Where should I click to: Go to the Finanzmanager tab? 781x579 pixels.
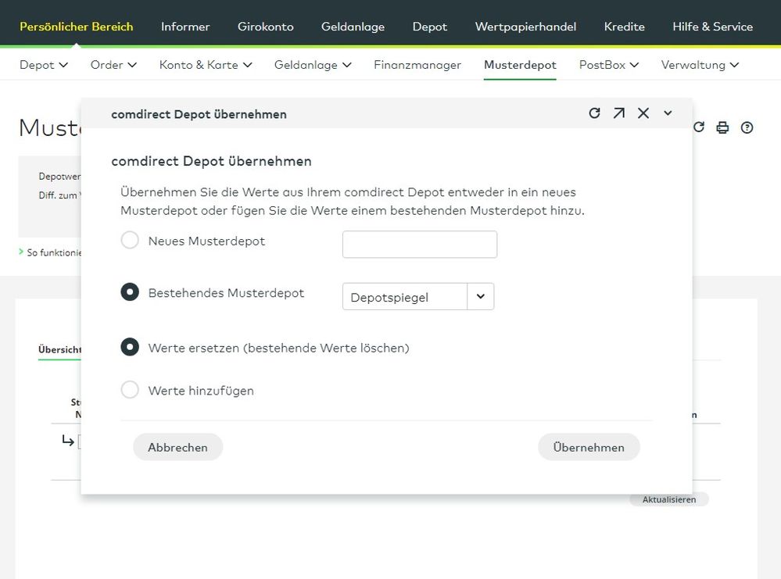(x=417, y=65)
